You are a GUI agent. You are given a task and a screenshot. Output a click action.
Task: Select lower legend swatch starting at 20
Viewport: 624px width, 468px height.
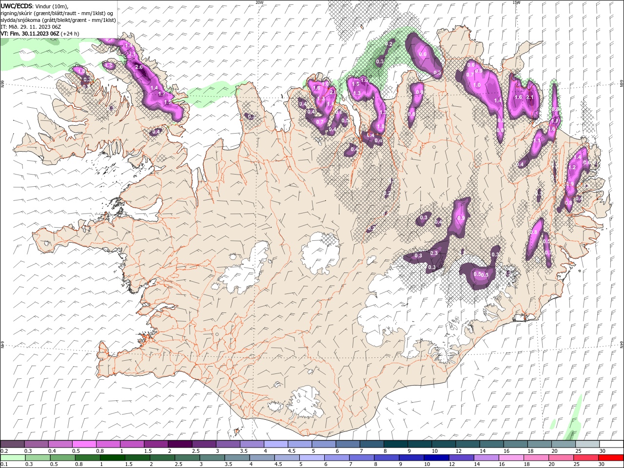(561, 458)
